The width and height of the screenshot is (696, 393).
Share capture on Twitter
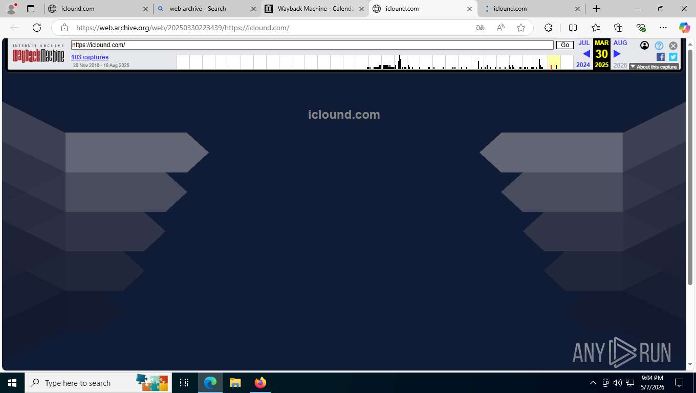[673, 57]
